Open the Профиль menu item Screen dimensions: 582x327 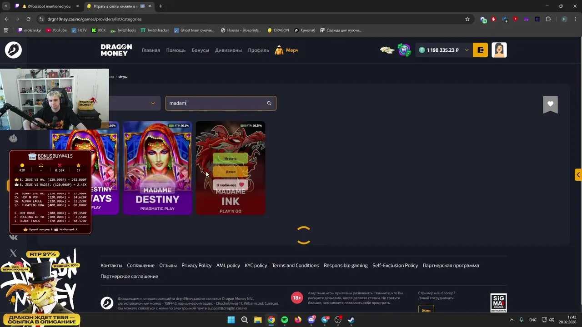point(259,50)
